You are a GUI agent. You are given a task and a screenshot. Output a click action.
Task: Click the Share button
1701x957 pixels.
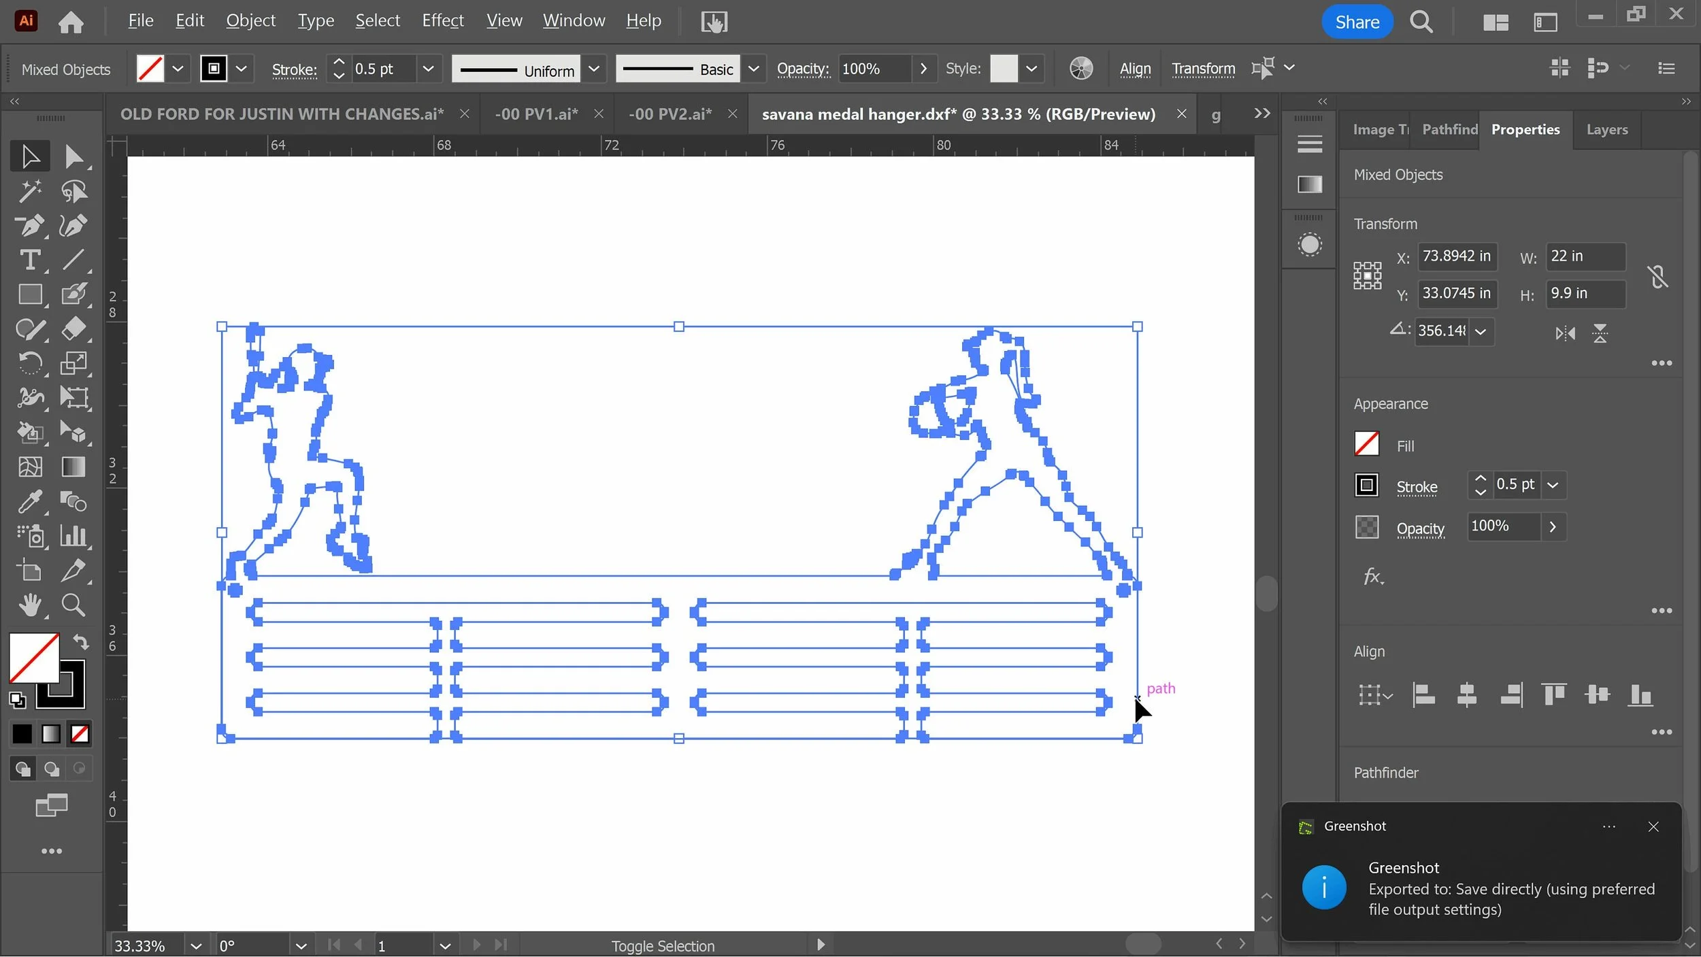[x=1357, y=22]
